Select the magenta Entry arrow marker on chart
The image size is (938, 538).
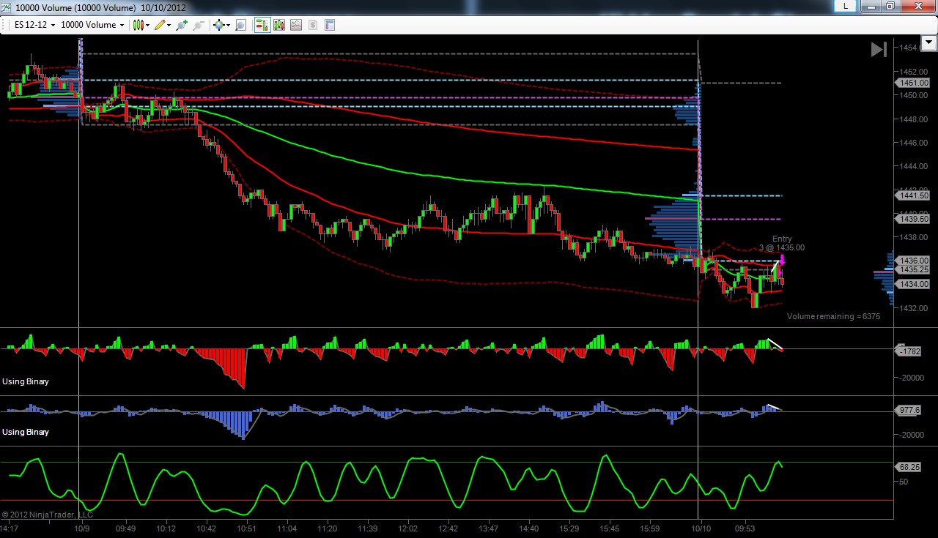tap(782, 259)
